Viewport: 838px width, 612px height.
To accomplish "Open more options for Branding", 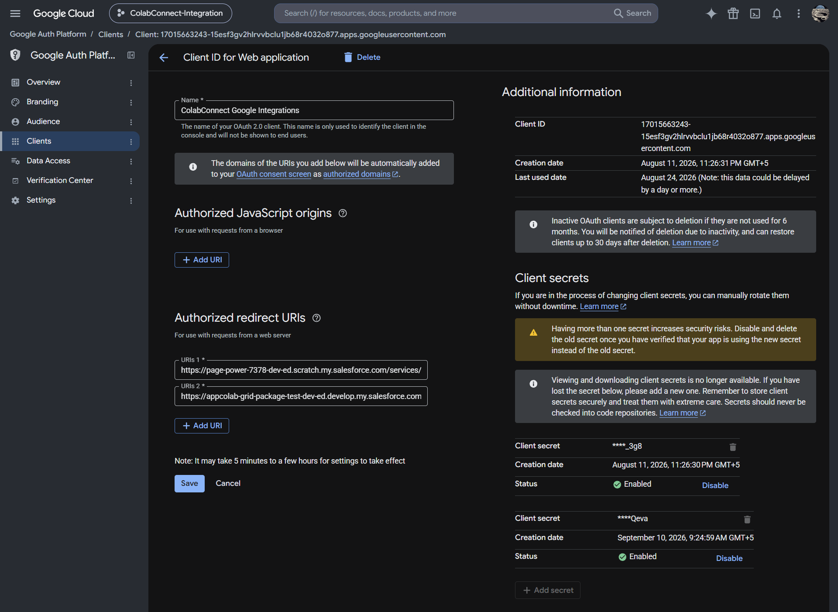I will pos(131,102).
